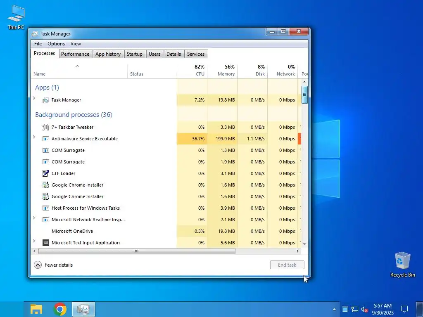Viewport: 423px width, 317px height.
Task: Click the Host Process for Windows Tasks icon
Action: coord(45,208)
